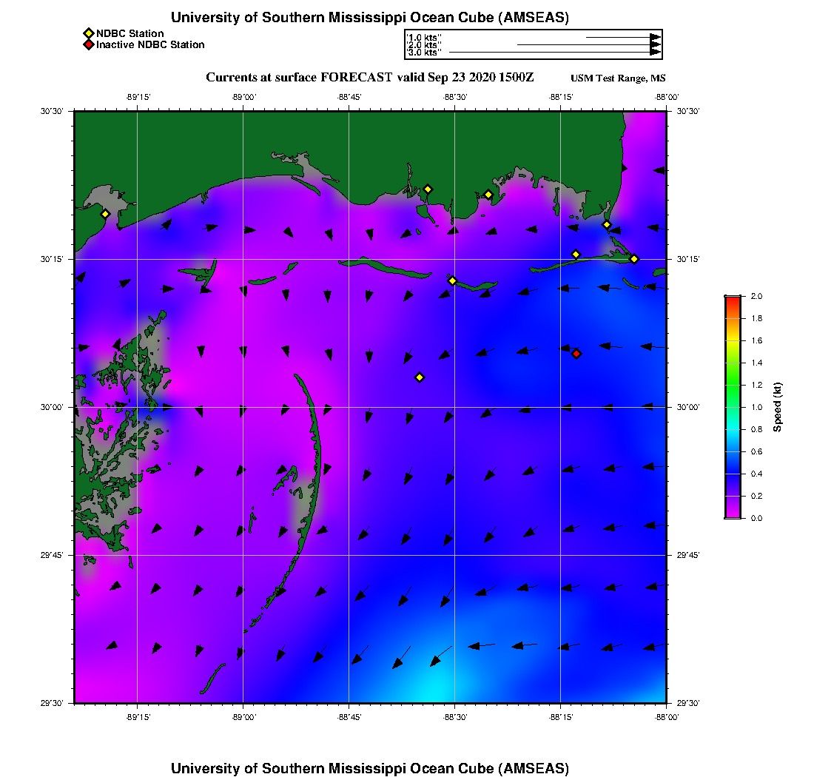Click the 'Inactive NDBC Station' legend text
The height and width of the screenshot is (777, 814).
pos(150,44)
